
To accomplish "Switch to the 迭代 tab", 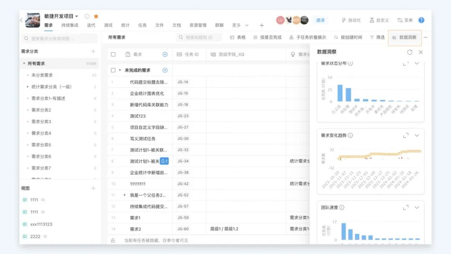I will [91, 25].
